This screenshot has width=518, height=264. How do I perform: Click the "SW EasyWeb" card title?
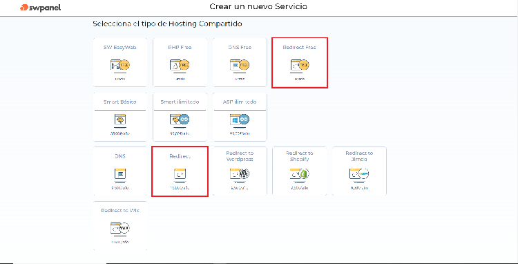point(120,47)
